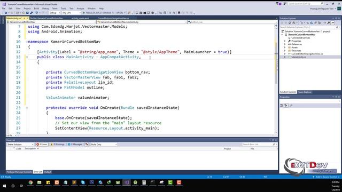Screen dimensions: 342x192
Task: Open Task View on the taskbar
Action: coord(21,186)
